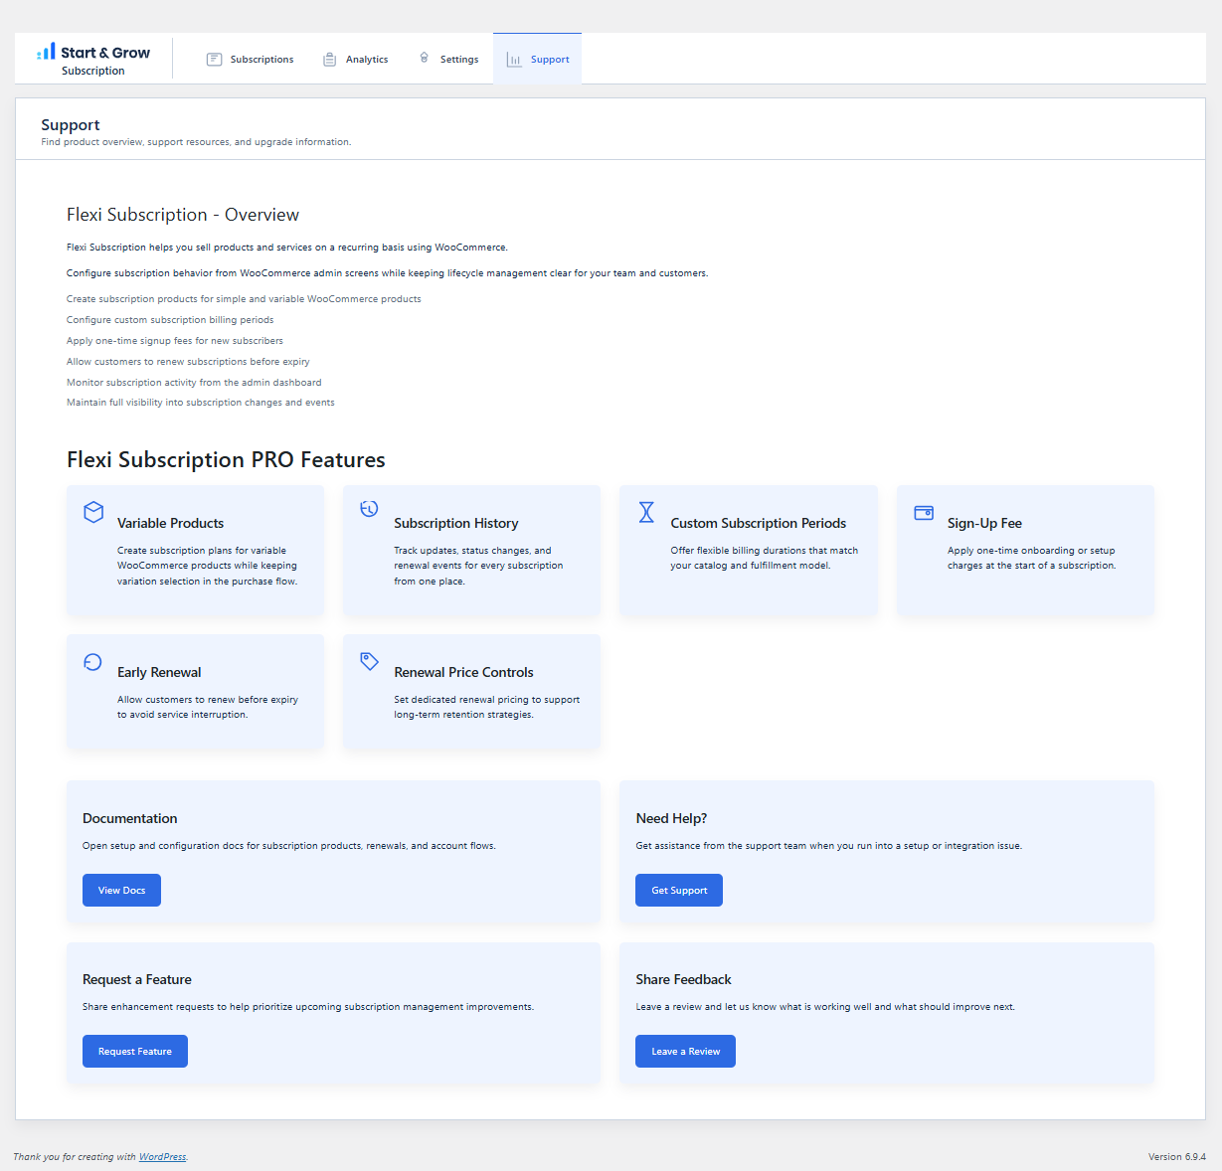Click the Flexi Subscription - Overview heading
This screenshot has width=1222, height=1171.
[x=183, y=215]
